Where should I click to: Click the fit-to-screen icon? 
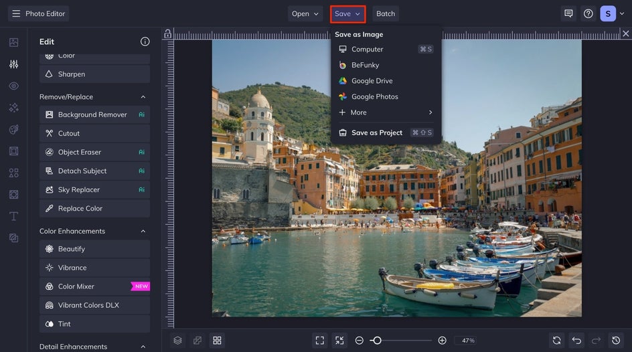click(320, 341)
